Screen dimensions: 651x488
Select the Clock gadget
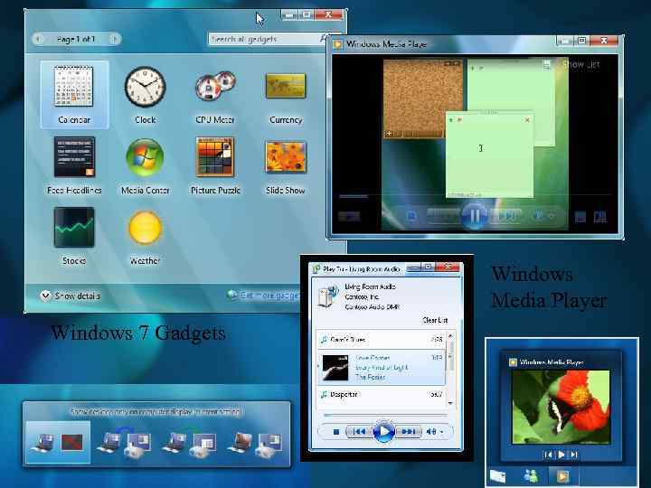pos(145,94)
